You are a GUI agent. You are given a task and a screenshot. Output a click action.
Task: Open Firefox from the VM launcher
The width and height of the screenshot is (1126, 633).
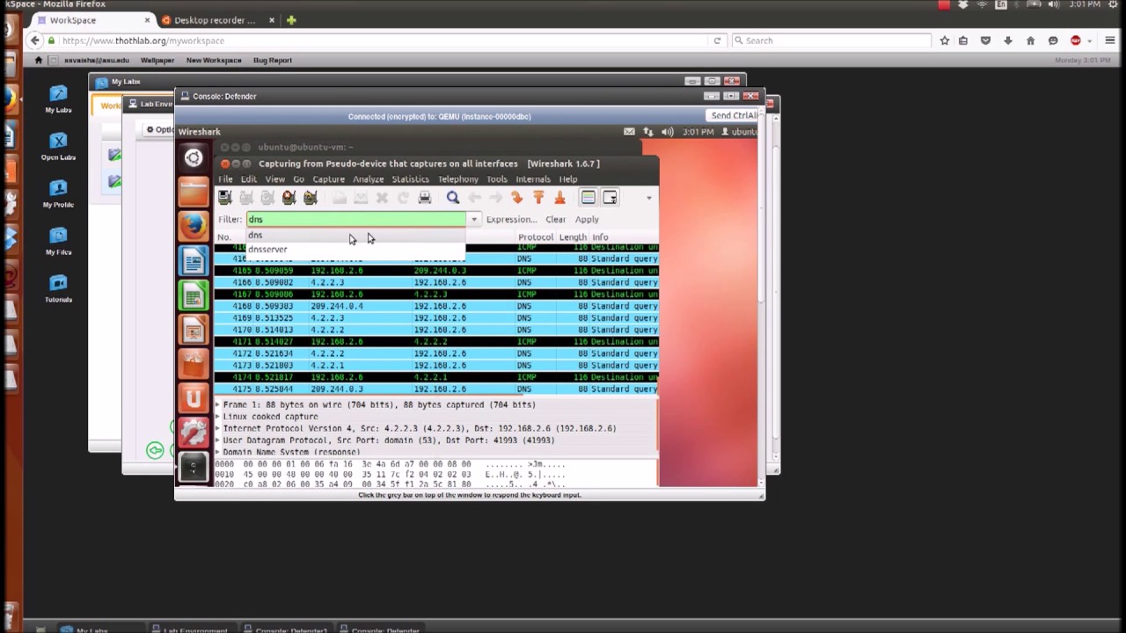(194, 226)
